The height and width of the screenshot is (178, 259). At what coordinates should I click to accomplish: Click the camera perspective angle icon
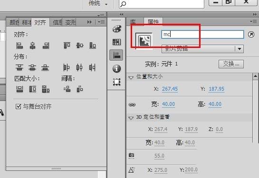tap(132, 155)
